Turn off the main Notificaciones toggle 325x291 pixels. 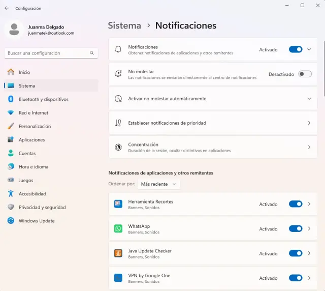click(x=296, y=49)
